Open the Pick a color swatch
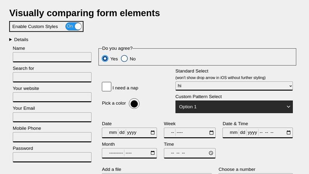The width and height of the screenshot is (309, 174). pyautogui.click(x=134, y=104)
